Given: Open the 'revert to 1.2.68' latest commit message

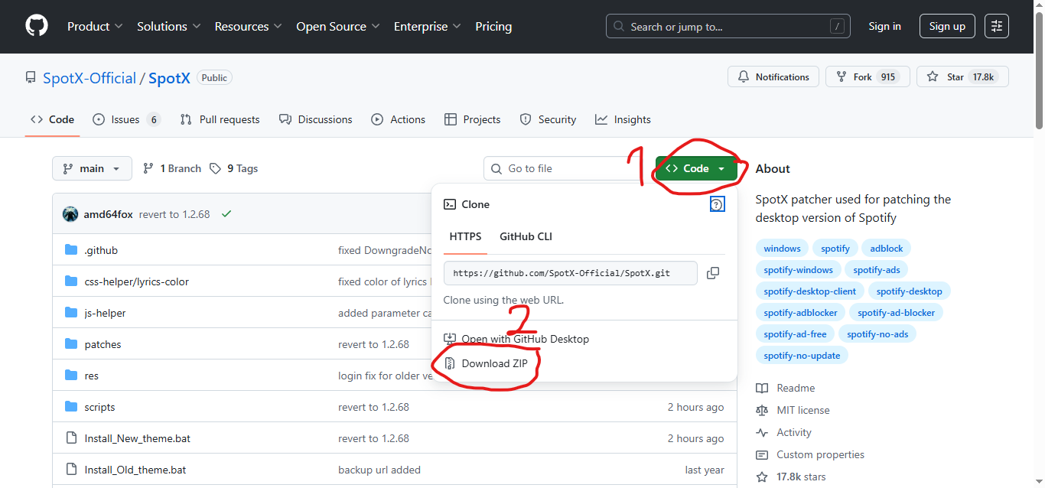Looking at the screenshot, I should (x=174, y=214).
